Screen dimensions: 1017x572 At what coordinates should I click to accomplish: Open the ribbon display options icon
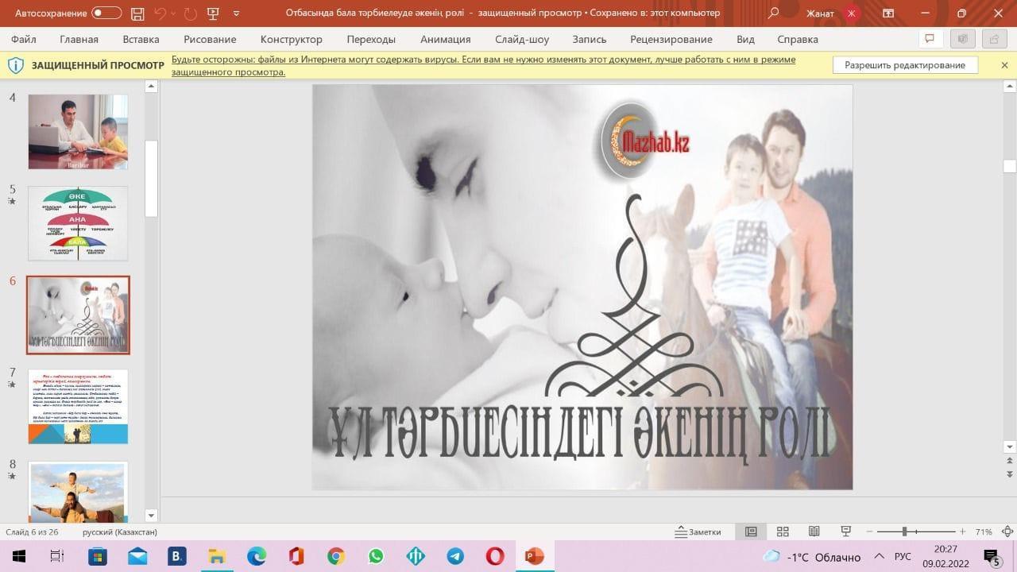[888, 14]
